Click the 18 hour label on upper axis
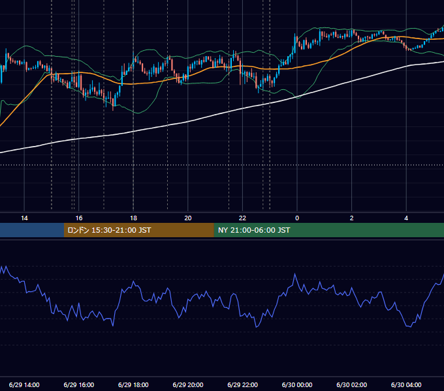444x391 pixels. coord(133,218)
